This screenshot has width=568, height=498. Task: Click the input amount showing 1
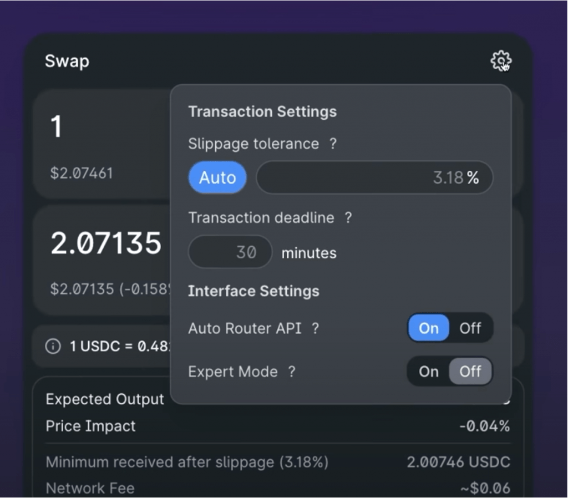click(x=57, y=127)
